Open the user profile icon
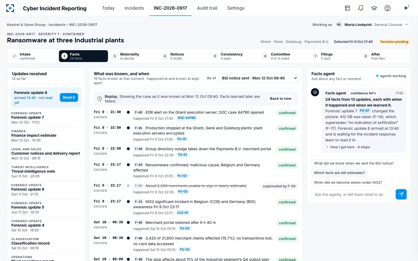The image size is (418, 261). pos(388,8)
